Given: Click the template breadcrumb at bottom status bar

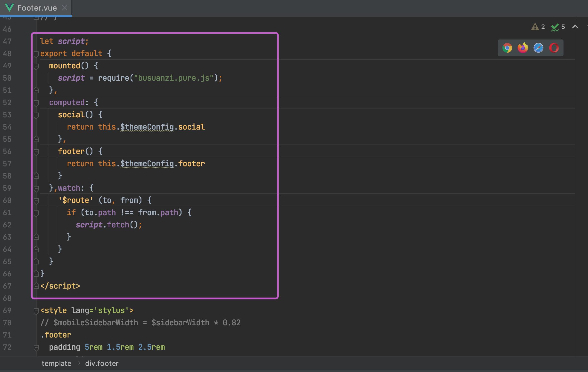Looking at the screenshot, I should (x=52, y=363).
